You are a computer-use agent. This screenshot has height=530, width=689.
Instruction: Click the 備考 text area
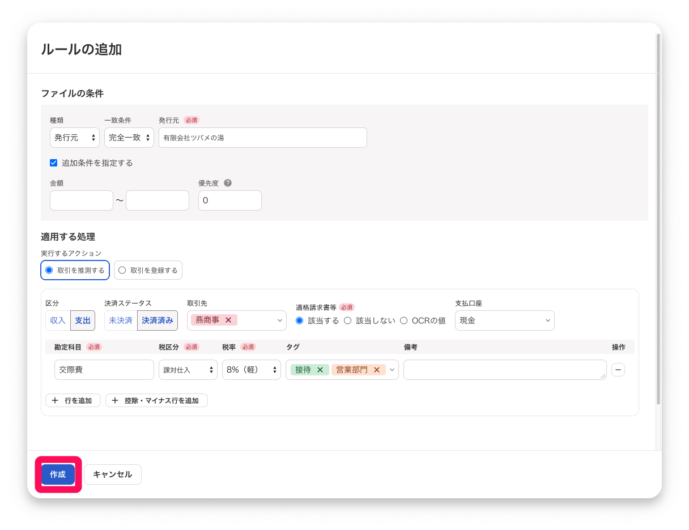click(x=505, y=370)
